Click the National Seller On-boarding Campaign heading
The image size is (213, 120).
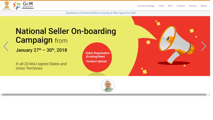pyautogui.click(x=66, y=35)
